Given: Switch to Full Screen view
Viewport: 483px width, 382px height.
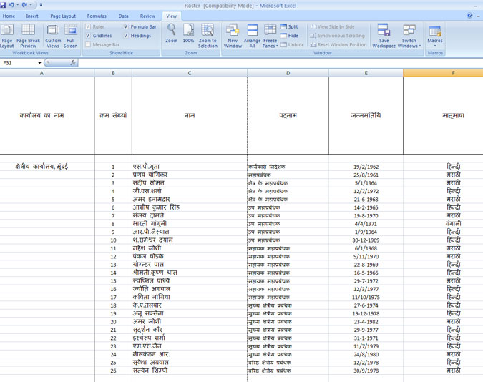Looking at the screenshot, I should tap(71, 35).
